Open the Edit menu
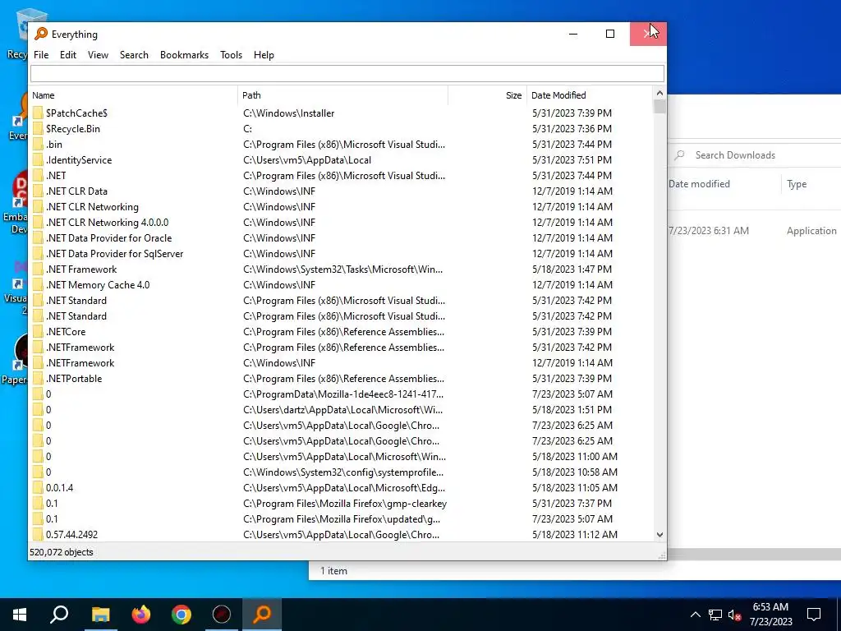Screen dimensions: 841x631 [x=67, y=55]
